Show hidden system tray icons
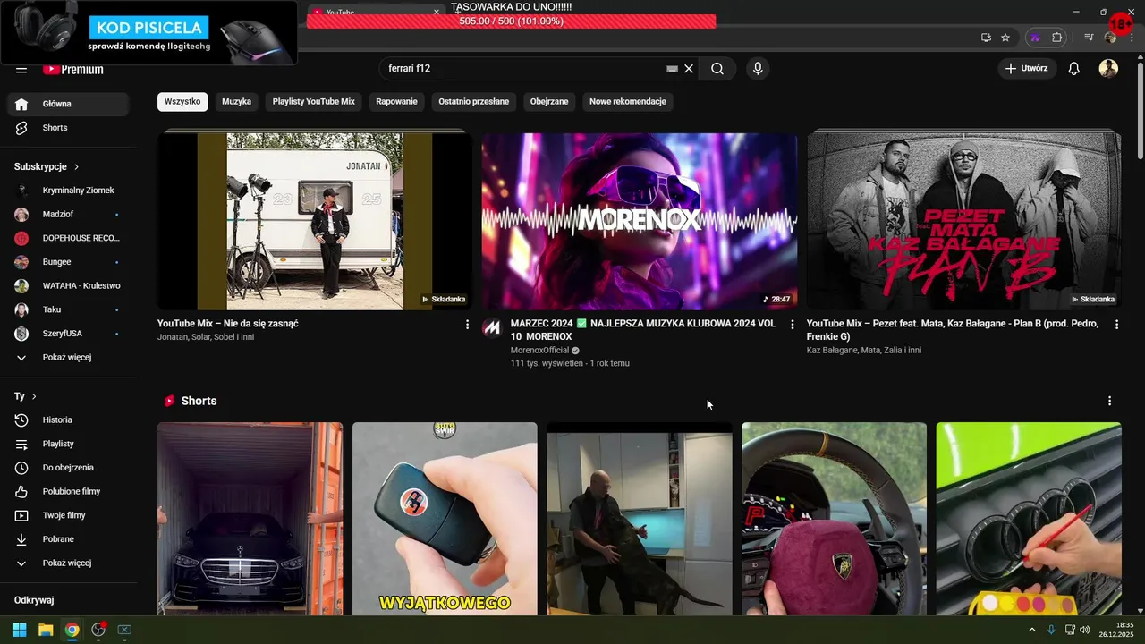Screen dimensions: 1145x644 click(1032, 630)
